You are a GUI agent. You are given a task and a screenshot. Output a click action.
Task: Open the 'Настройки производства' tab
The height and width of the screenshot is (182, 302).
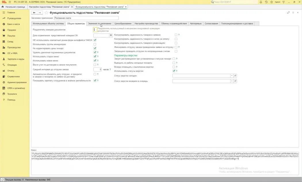click(x=146, y=24)
